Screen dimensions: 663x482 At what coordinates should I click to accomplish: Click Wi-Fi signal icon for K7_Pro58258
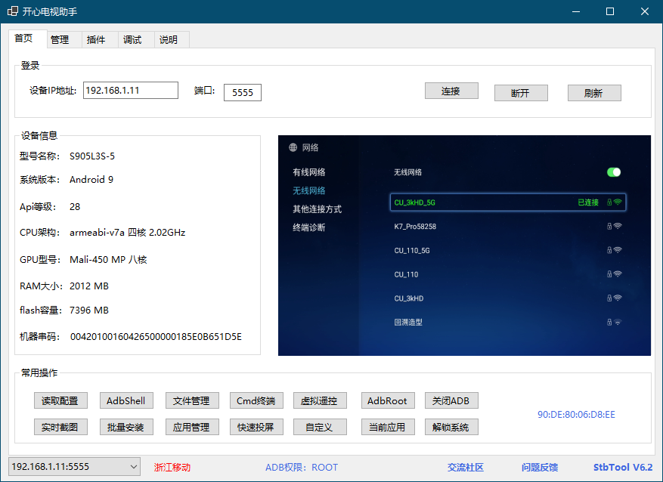[x=618, y=226]
